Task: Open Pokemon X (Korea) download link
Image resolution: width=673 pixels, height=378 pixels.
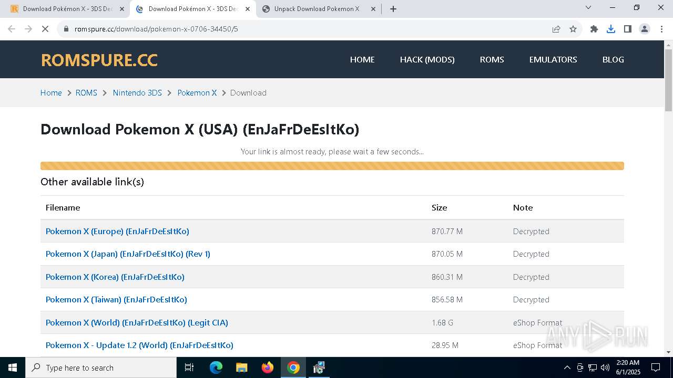Action: tap(115, 277)
